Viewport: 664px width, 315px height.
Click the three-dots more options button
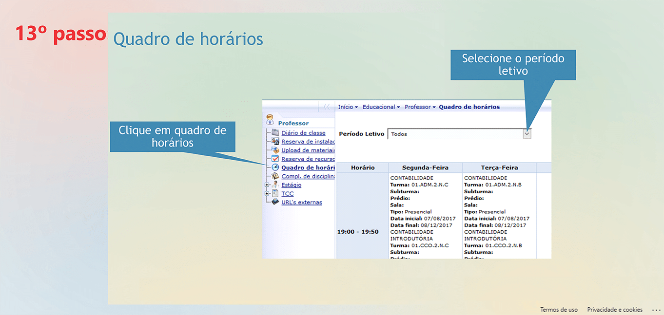[x=656, y=310]
